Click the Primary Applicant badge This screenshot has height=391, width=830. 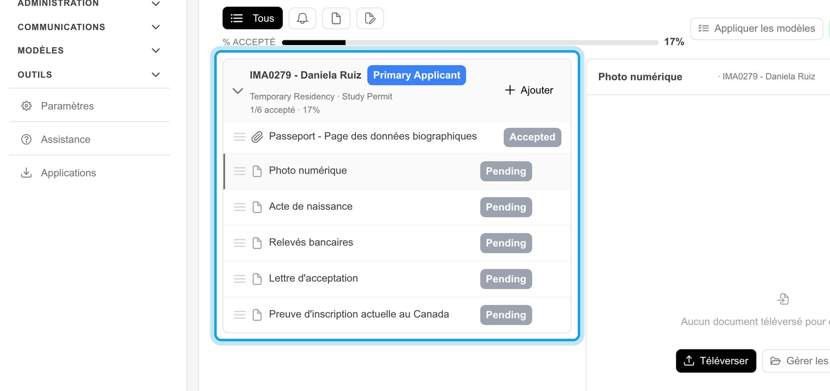coord(417,75)
